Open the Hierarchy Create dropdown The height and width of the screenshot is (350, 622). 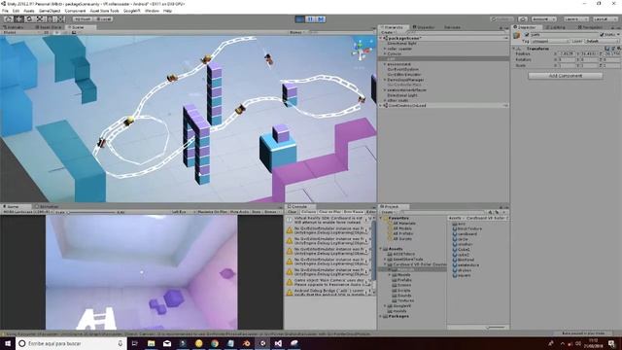388,32
